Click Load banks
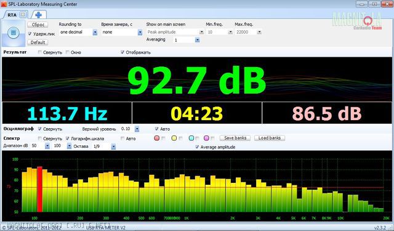 coord(270,138)
